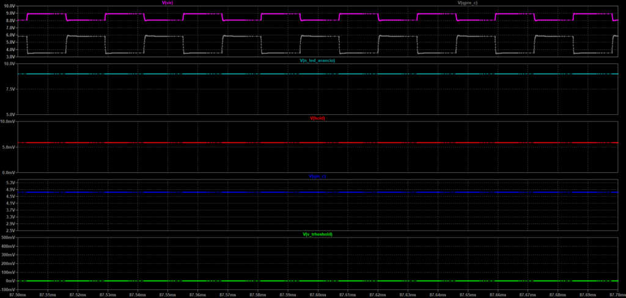Click the 4.0V vertical axis label

pos(10,50)
